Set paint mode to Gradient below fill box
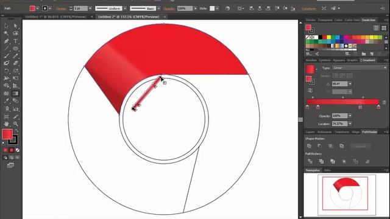This screenshot has height=219, width=390. tap(12, 150)
